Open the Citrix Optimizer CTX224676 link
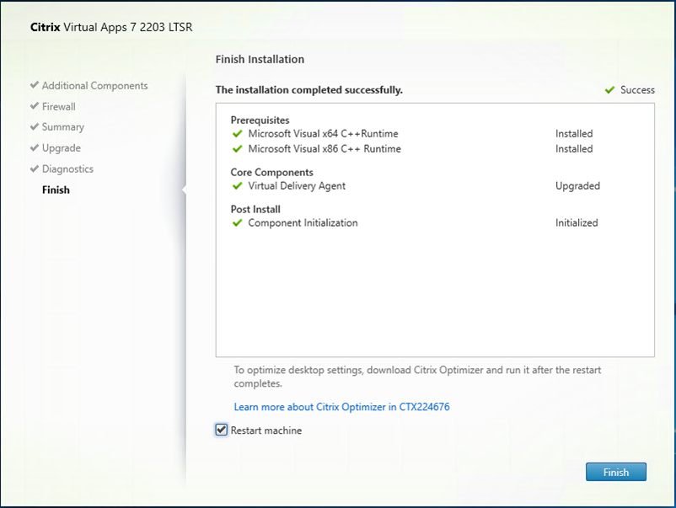Viewport: 676px width, 508px height. 341,407
